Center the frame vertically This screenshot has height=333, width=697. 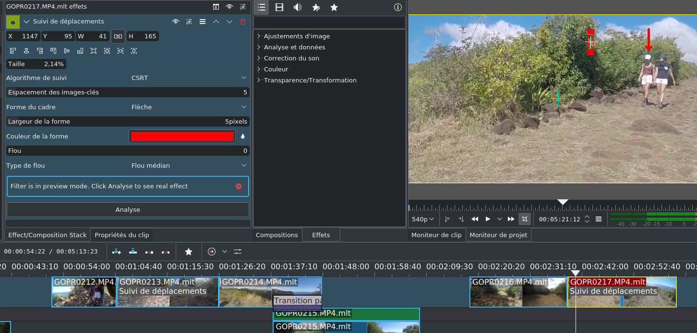point(67,51)
